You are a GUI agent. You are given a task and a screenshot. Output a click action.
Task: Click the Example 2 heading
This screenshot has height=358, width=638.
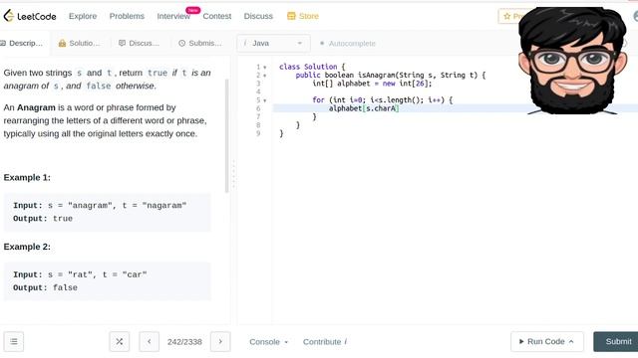point(27,247)
